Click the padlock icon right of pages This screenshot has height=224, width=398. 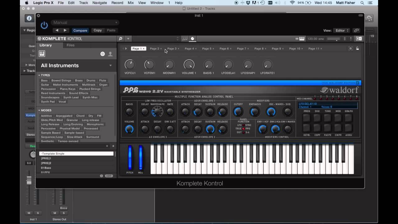[358, 49]
